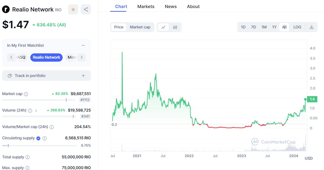Click the USD currency label
Viewport: 324px width, 170px height.
pos(309,158)
